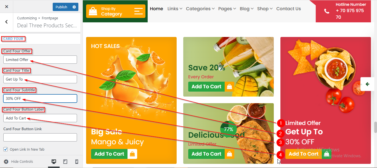Open publish settings gear icon
377x168 pixels.
[74, 7]
